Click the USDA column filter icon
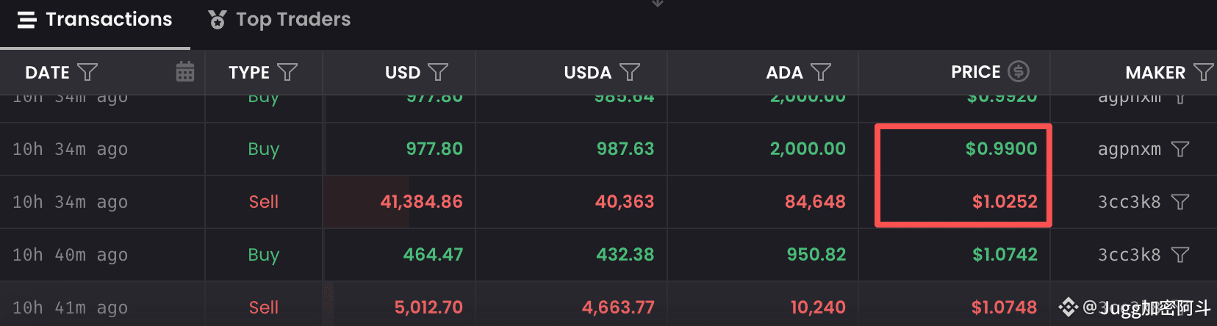 click(630, 72)
